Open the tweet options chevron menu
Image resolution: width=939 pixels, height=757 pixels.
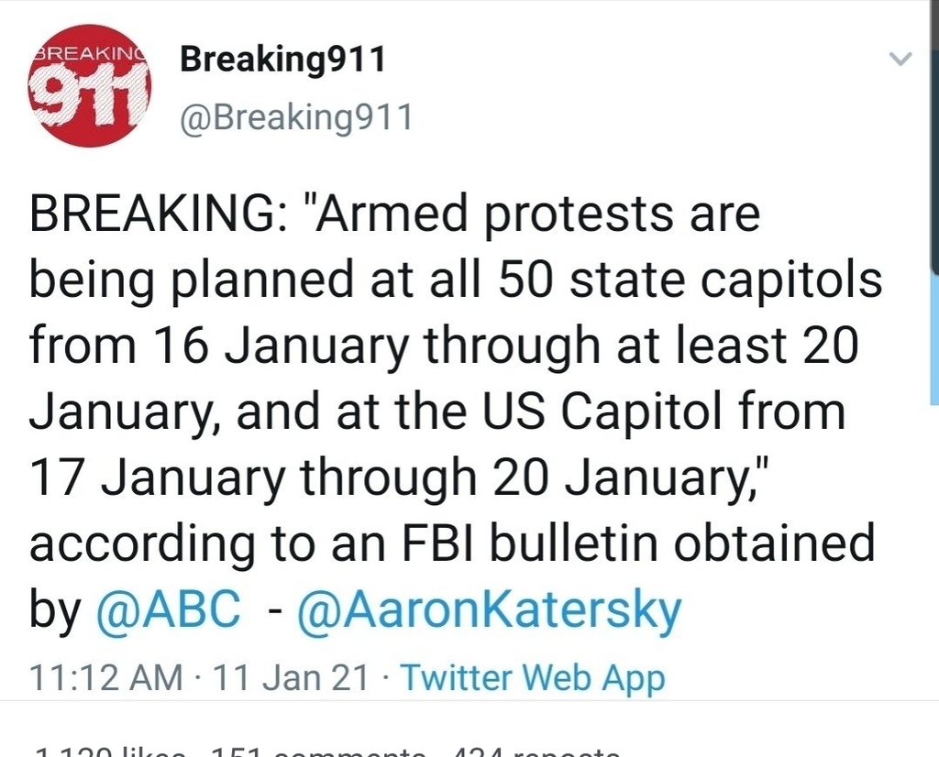click(x=901, y=60)
